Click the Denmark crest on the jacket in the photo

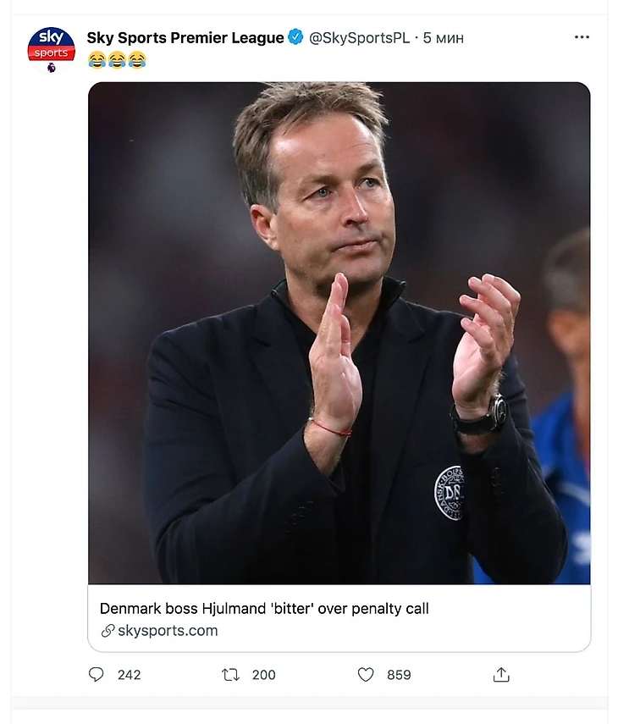click(449, 493)
